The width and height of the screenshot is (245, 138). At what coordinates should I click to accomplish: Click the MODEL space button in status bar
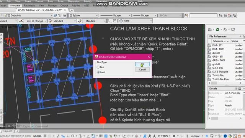38,136
